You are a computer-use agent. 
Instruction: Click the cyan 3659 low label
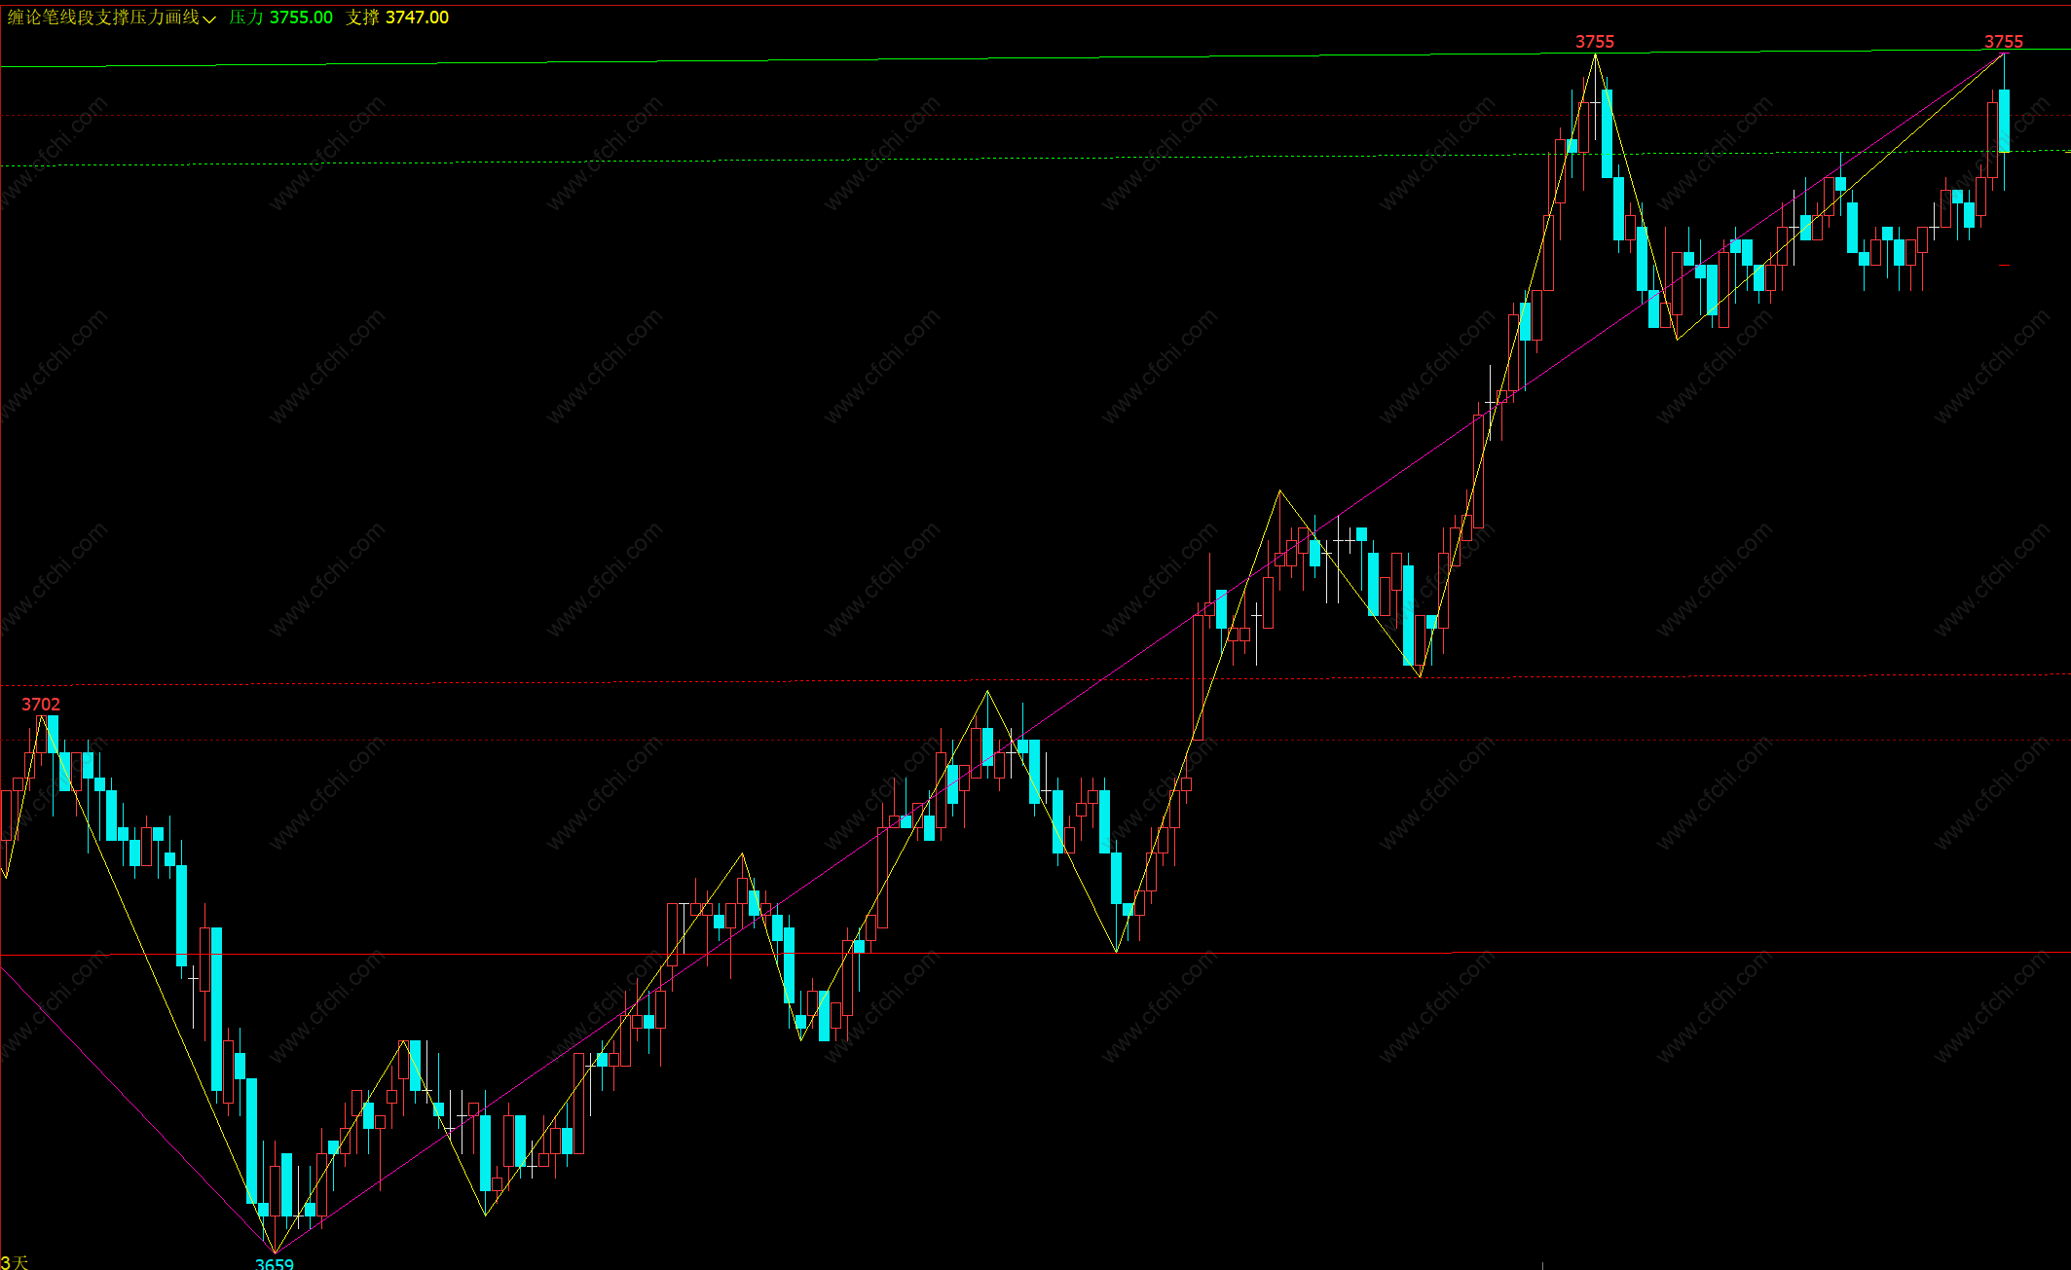[x=274, y=1263]
